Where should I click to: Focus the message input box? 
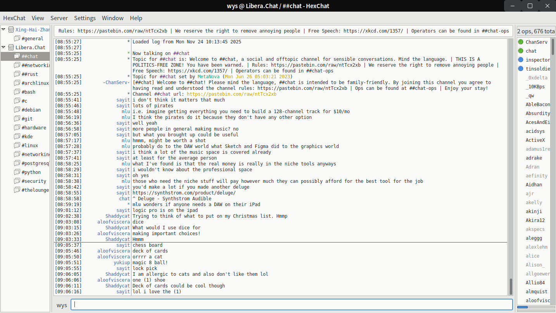[292, 304]
